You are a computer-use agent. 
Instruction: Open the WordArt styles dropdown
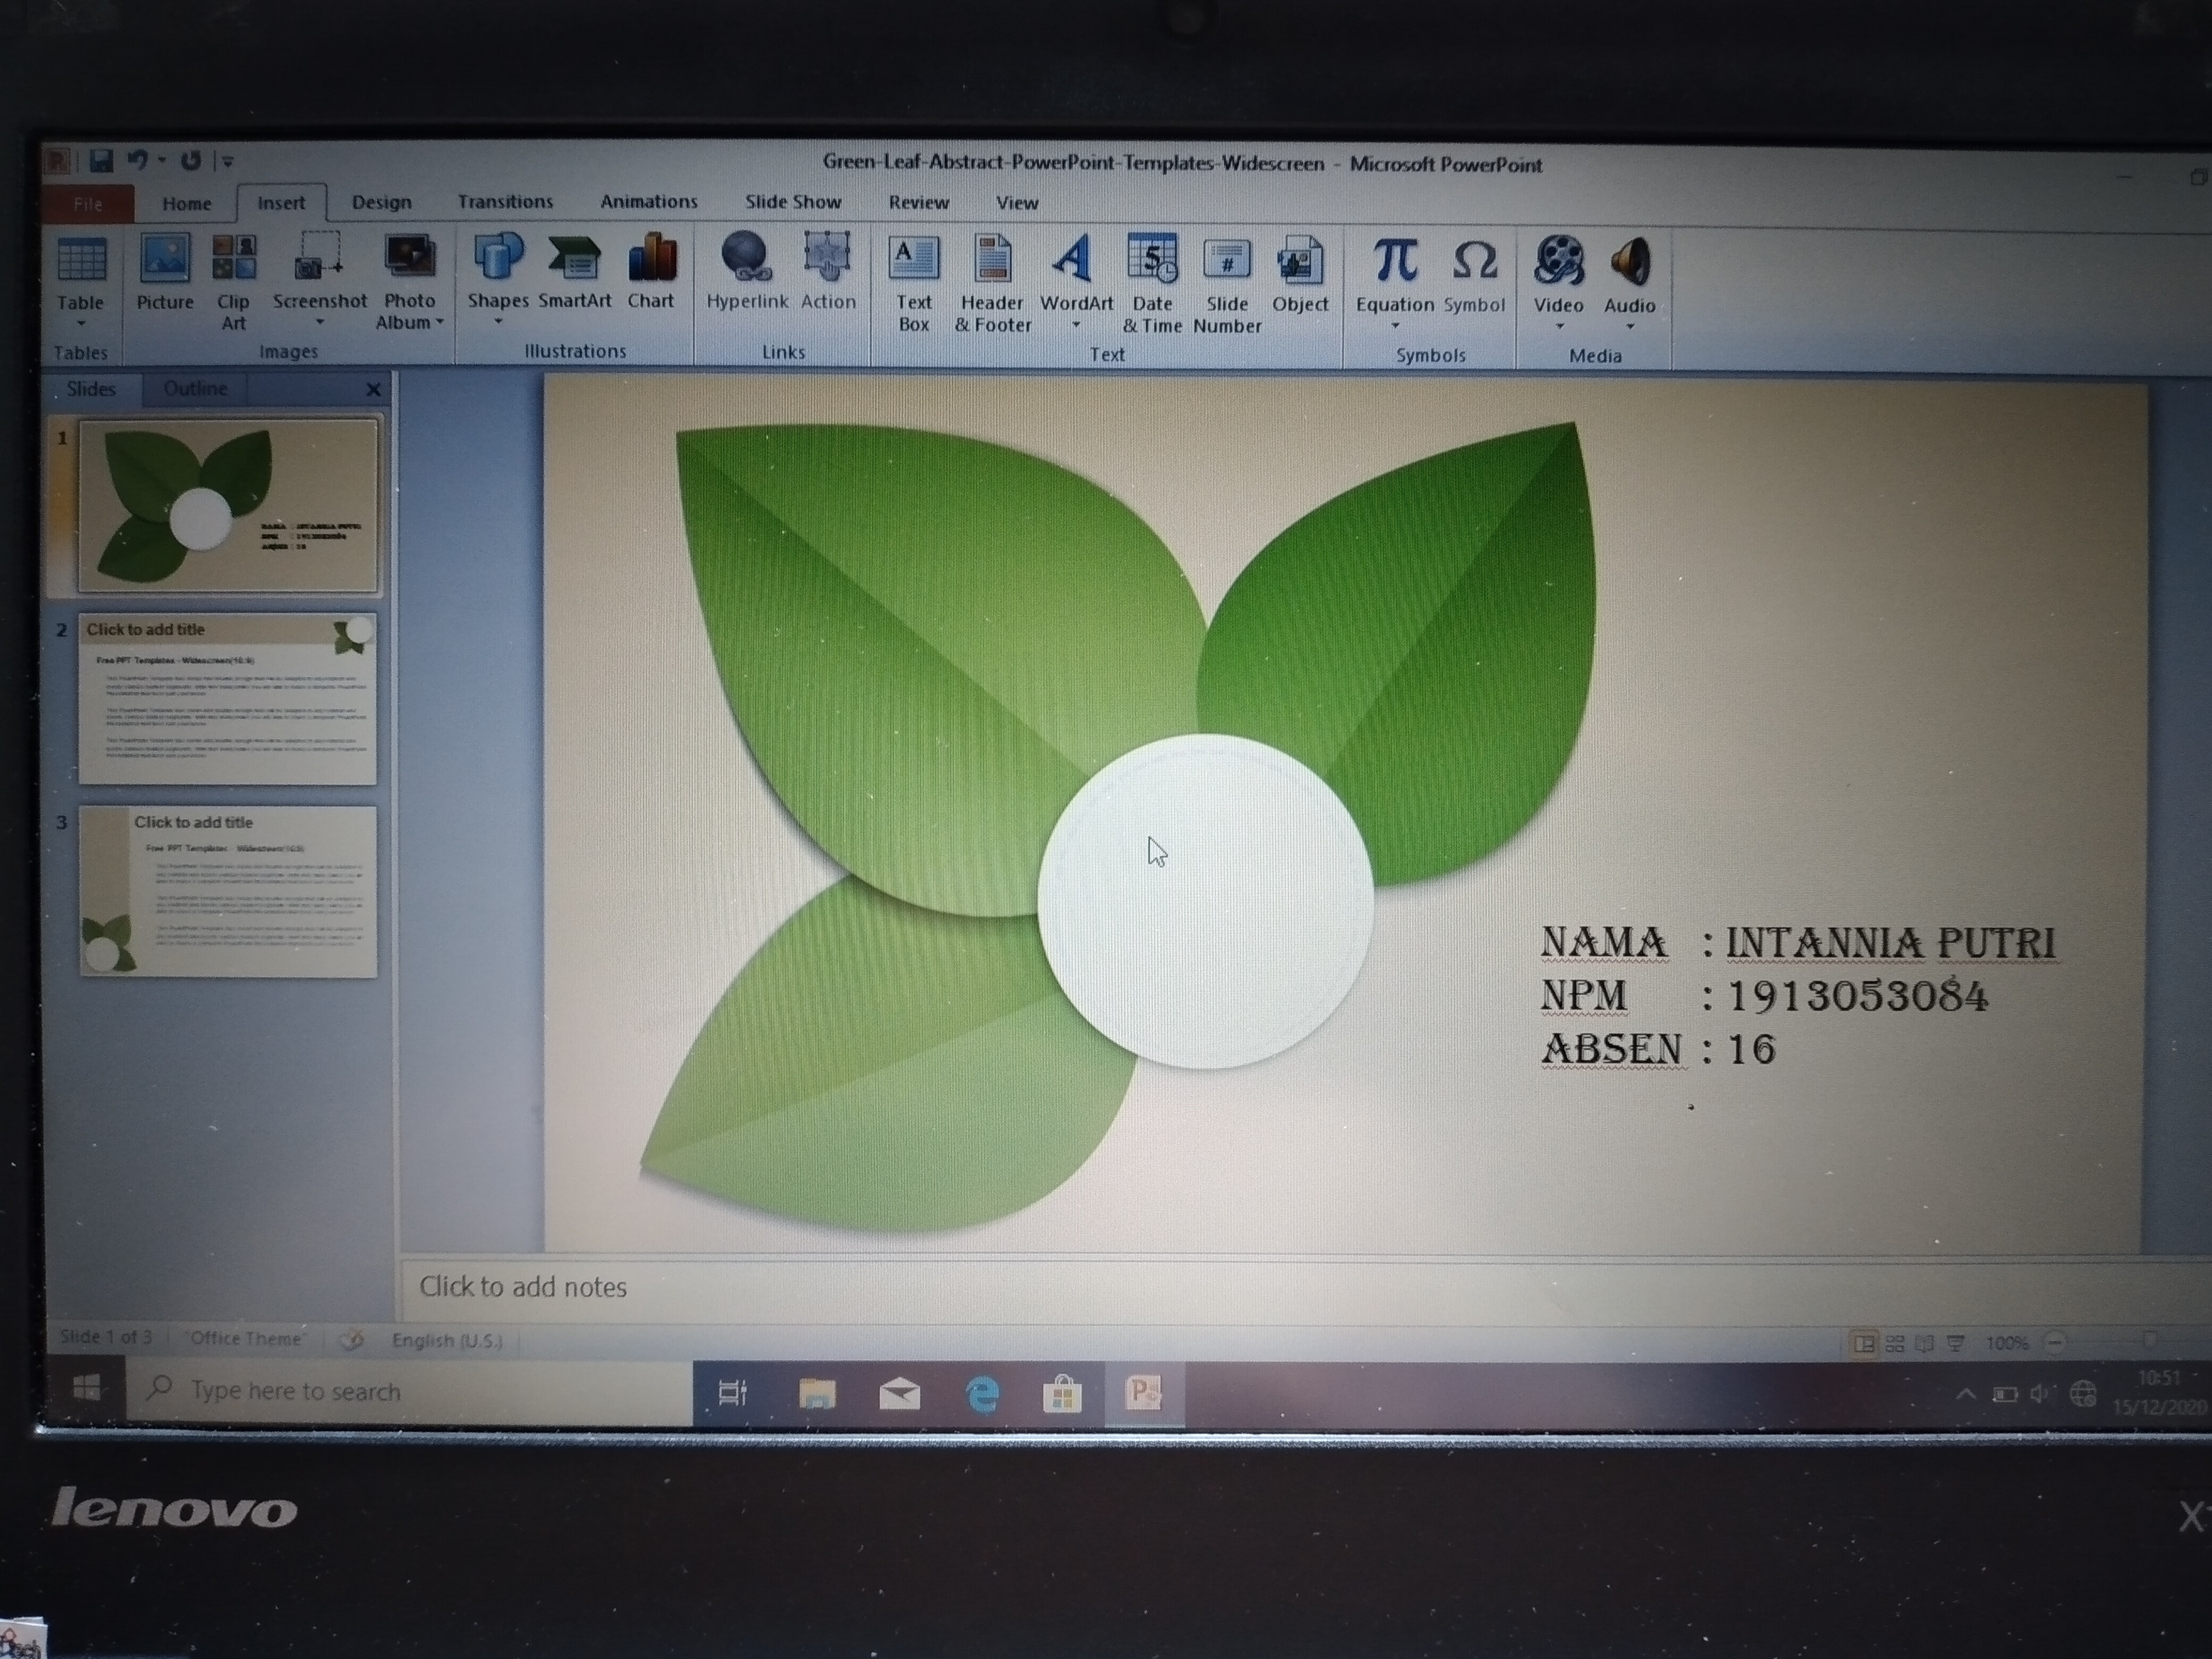[x=1076, y=325]
